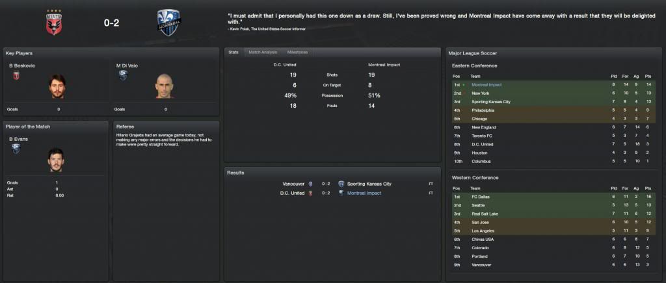This screenshot has height=283, width=666.
Task: Click the Montreal Impact crest beside the score
Action: (169, 21)
